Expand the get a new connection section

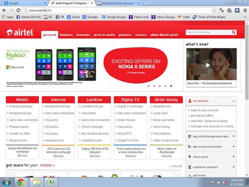[234, 147]
